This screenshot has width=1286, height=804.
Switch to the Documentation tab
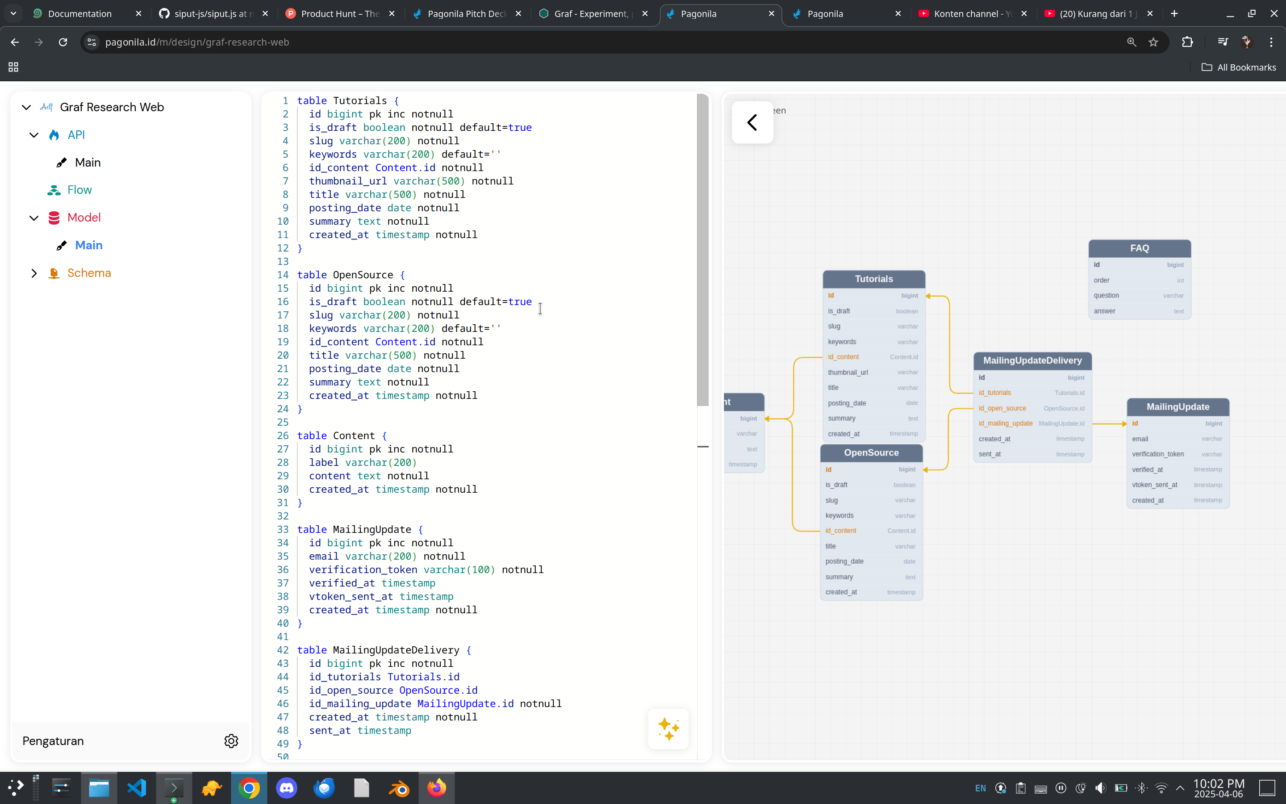pyautogui.click(x=80, y=14)
